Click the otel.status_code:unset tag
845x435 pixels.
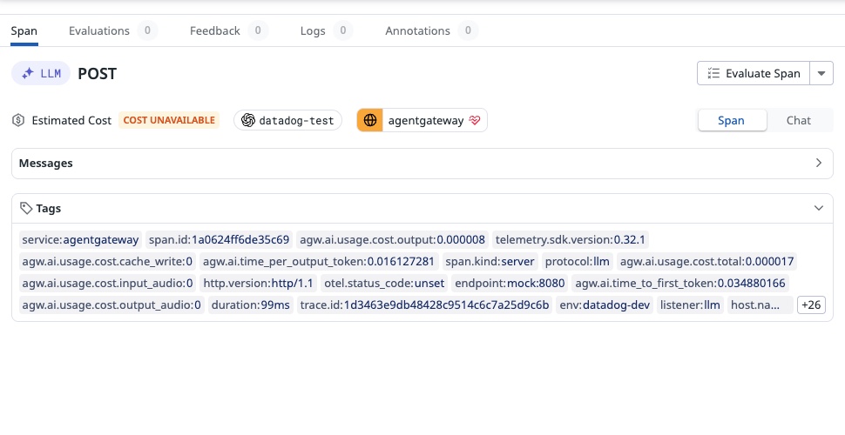point(384,283)
